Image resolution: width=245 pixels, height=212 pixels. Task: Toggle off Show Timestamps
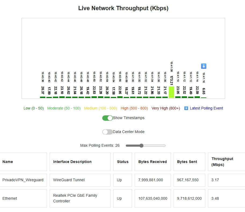[x=107, y=118]
